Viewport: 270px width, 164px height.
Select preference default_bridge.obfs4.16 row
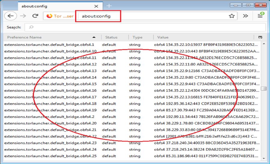[x=132, y=91]
